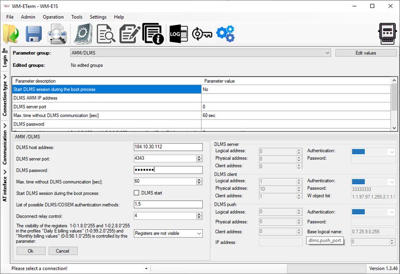Image resolution: width=400 pixels, height=274 pixels.
Task: Open the File menu
Action: coord(10,17)
